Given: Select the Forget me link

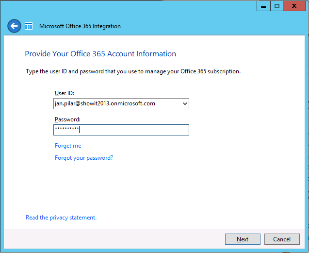Looking at the screenshot, I should point(68,146).
